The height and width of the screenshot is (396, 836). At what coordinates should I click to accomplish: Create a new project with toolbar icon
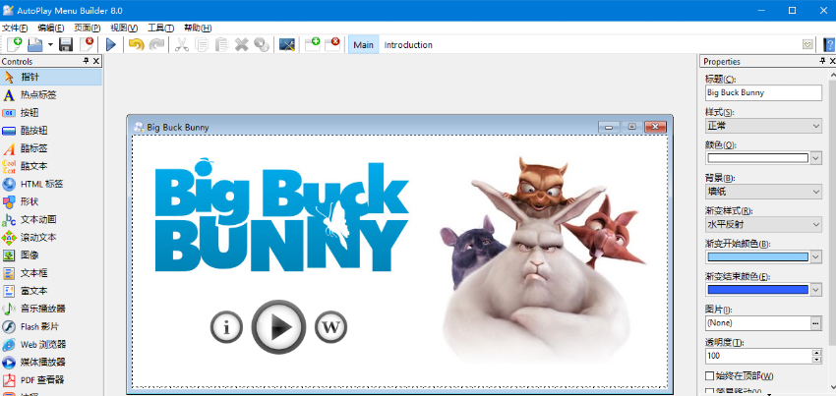coord(15,45)
